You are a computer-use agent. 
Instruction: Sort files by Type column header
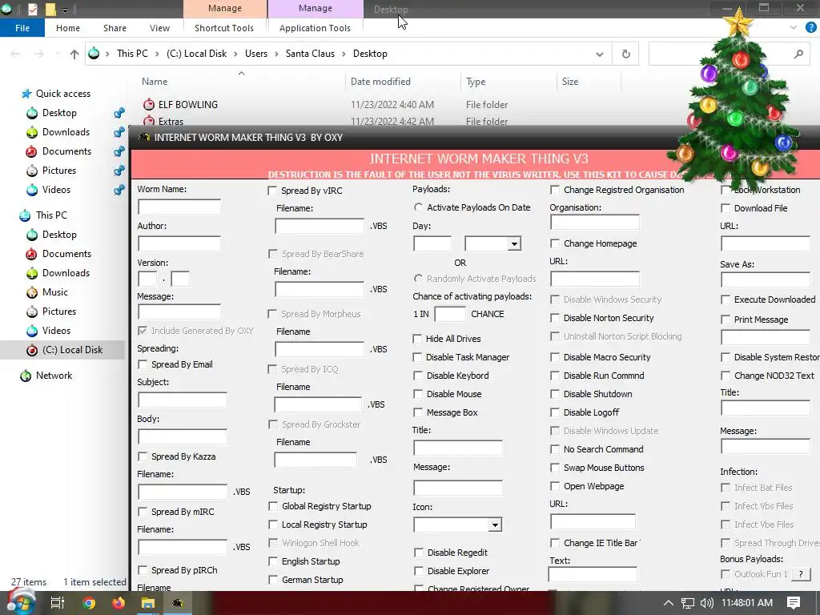(476, 82)
